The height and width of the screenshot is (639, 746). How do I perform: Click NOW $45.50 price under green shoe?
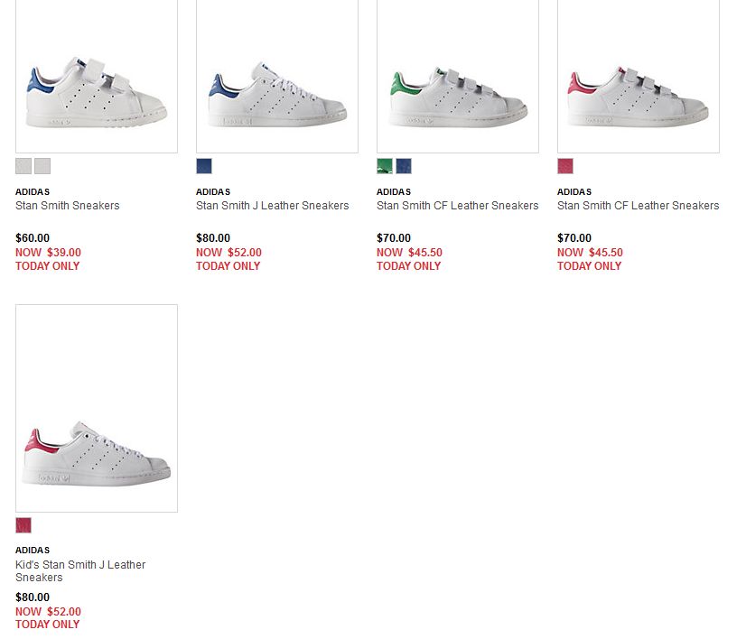point(409,253)
